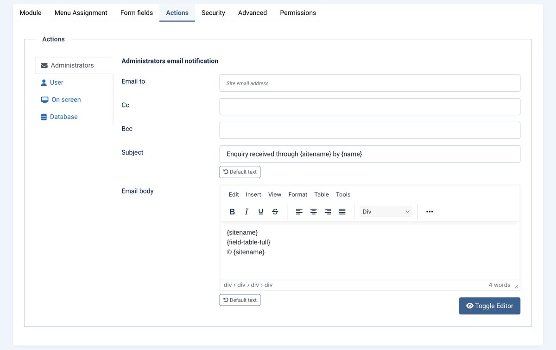
Task: Click the Cc input field
Action: coord(370,106)
